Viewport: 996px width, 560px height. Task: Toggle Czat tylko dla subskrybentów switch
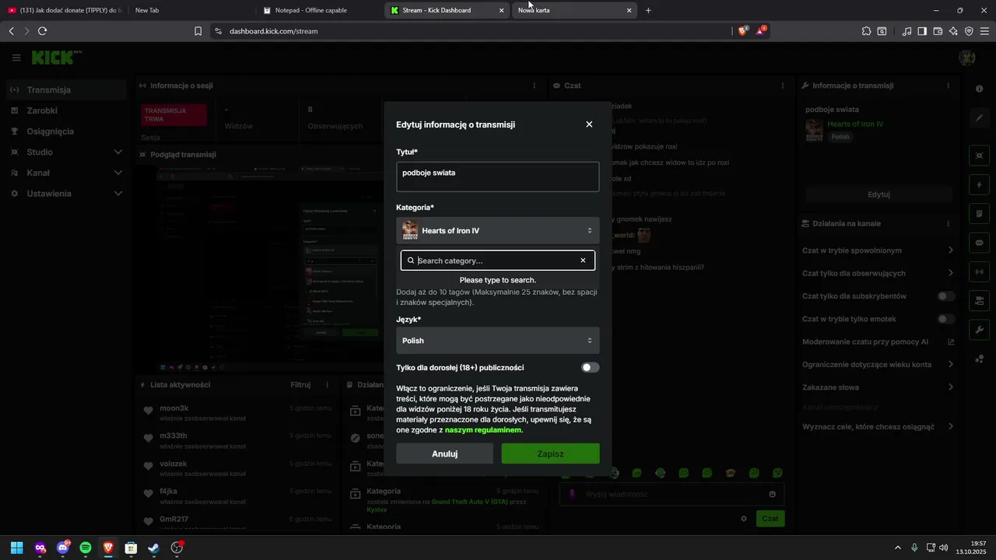[945, 296]
